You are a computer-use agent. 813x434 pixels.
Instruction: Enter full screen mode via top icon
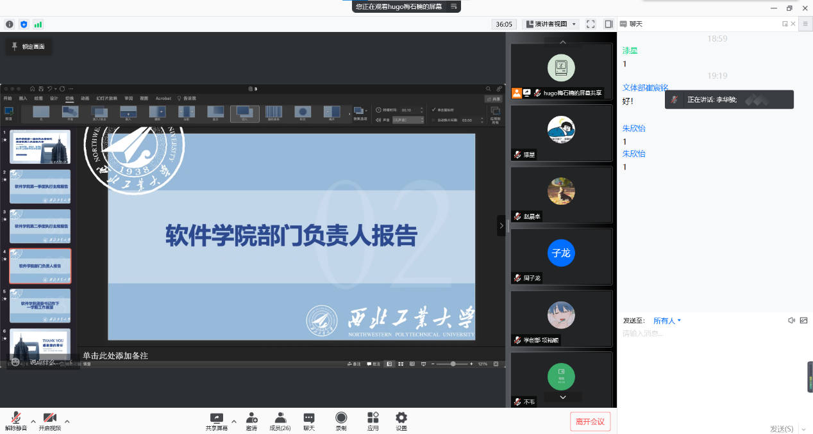tap(591, 24)
